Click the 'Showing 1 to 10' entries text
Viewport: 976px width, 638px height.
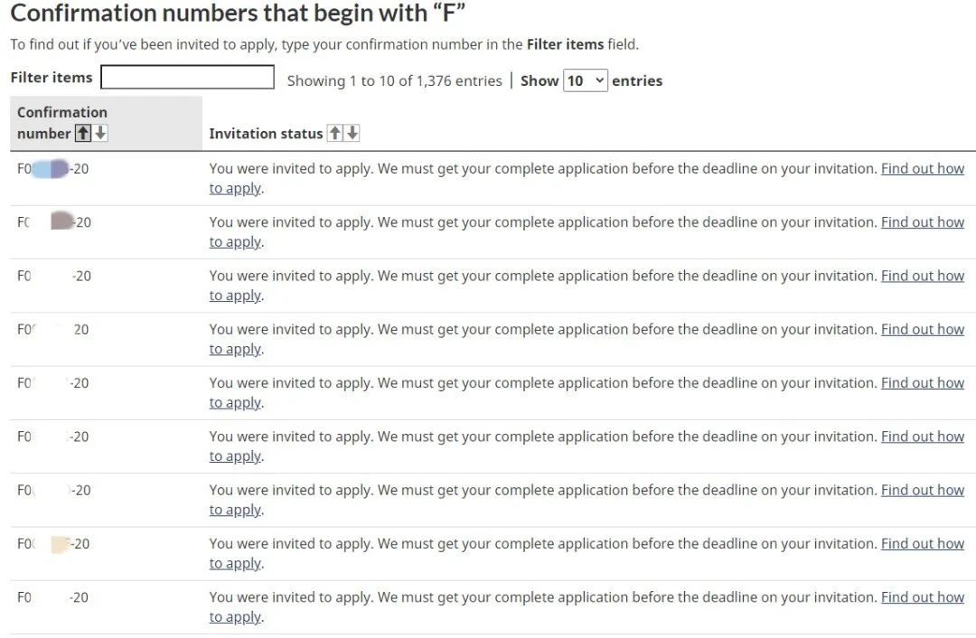(x=394, y=81)
